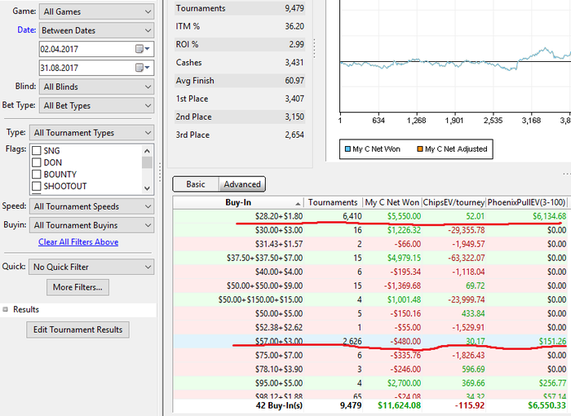571x416 pixels.
Task: Click the ROI % statistic row
Action: pyautogui.click(x=240, y=44)
